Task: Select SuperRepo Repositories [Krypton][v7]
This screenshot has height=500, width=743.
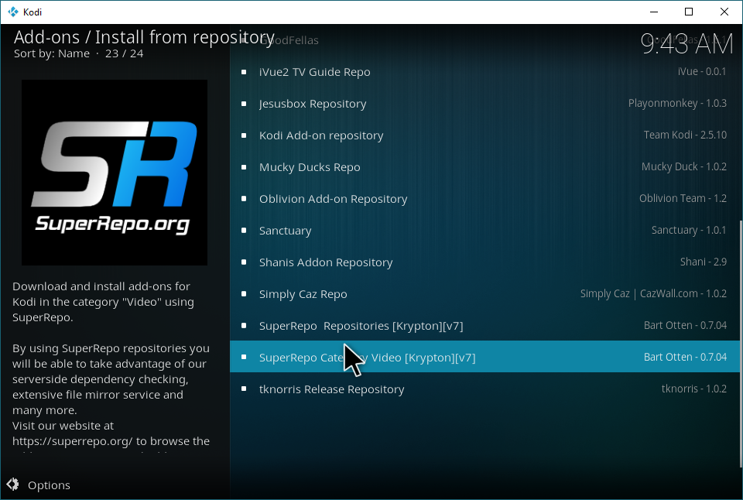Action: pyautogui.click(x=484, y=326)
